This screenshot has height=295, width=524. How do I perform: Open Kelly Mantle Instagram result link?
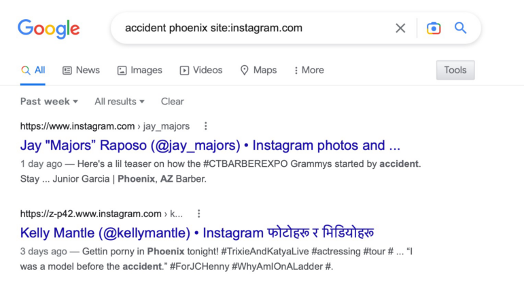click(197, 233)
